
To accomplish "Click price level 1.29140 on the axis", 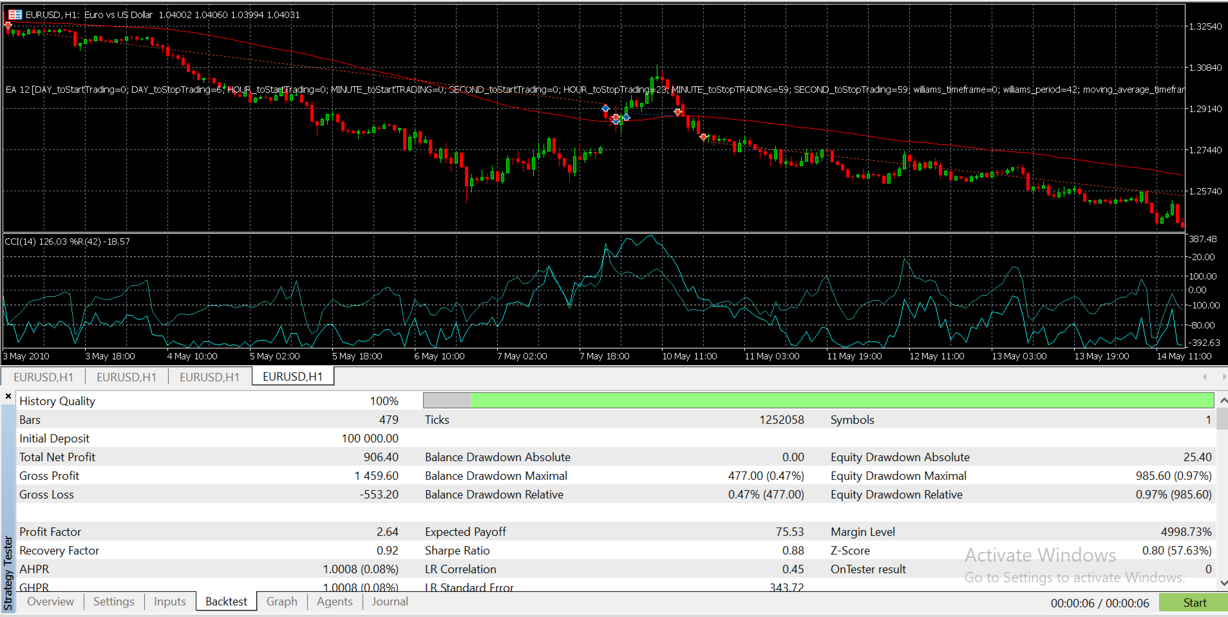I will pos(1205,109).
